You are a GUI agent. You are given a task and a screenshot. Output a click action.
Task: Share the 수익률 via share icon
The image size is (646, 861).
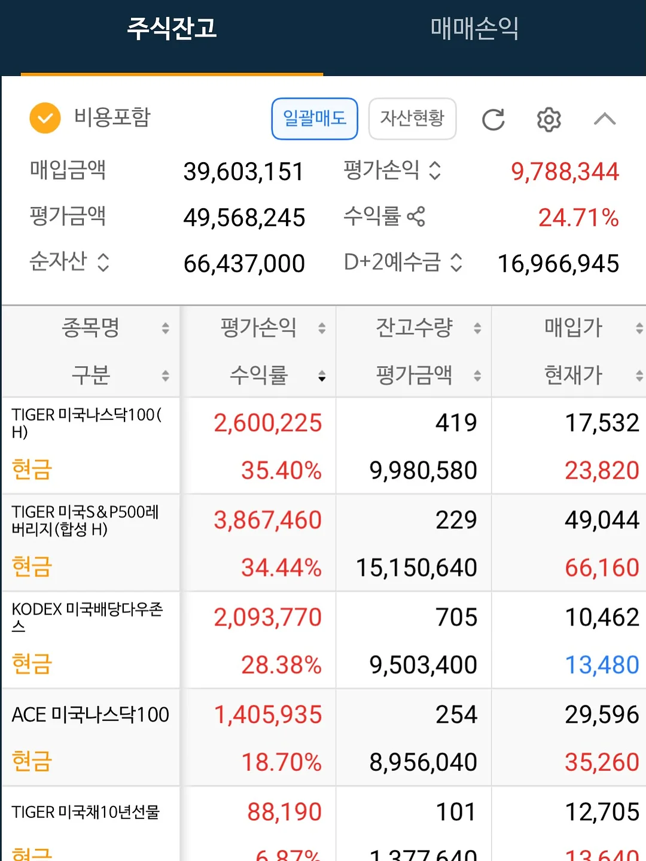pyautogui.click(x=416, y=217)
